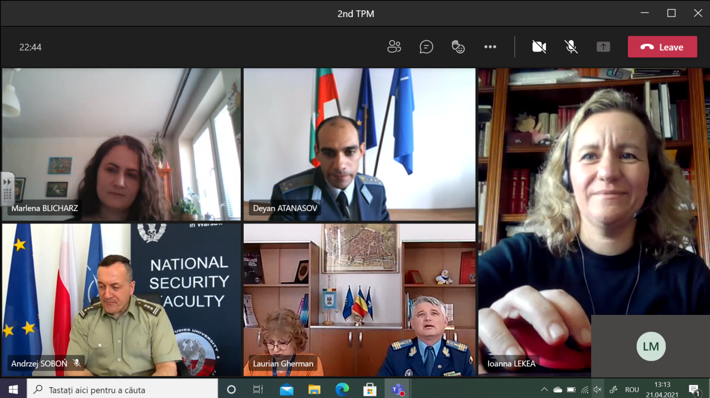Click the raise hand reactions icon
Viewport: 710px width, 398px height.
point(458,47)
